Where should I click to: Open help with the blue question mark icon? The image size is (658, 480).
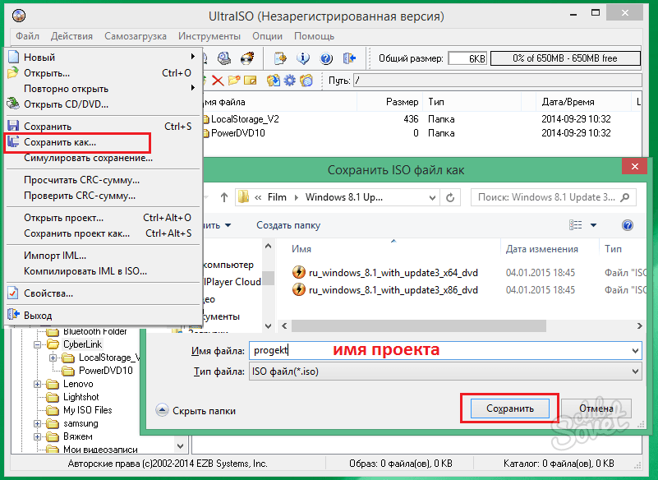pyautogui.click(x=326, y=58)
